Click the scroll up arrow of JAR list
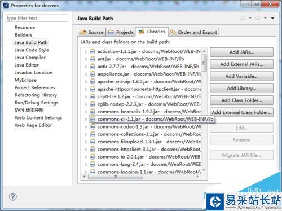282x211 pixels. click(204, 51)
